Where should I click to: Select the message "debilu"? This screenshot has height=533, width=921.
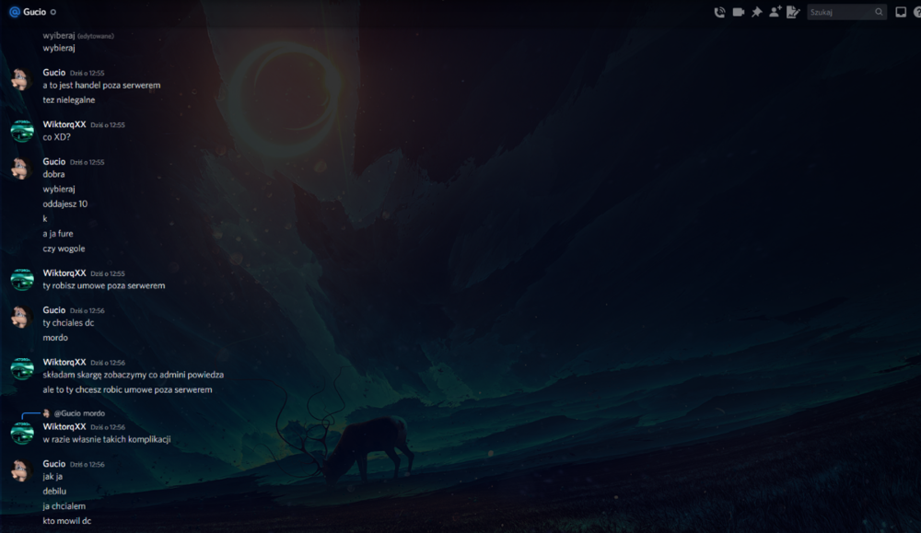click(x=54, y=492)
